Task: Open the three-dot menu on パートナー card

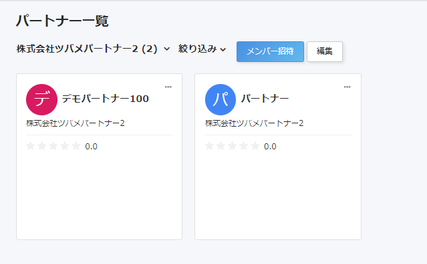Action: tap(347, 87)
